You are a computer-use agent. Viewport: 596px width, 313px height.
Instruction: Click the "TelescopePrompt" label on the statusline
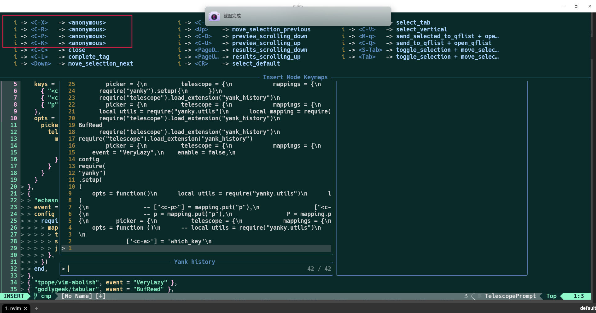(510, 296)
